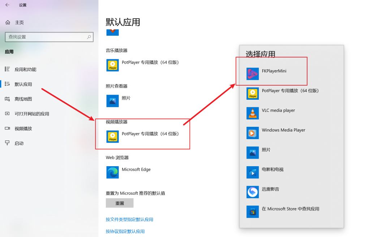Click the 可打开网站的应用 icon
This screenshot has width=370, height=237.
click(7, 114)
